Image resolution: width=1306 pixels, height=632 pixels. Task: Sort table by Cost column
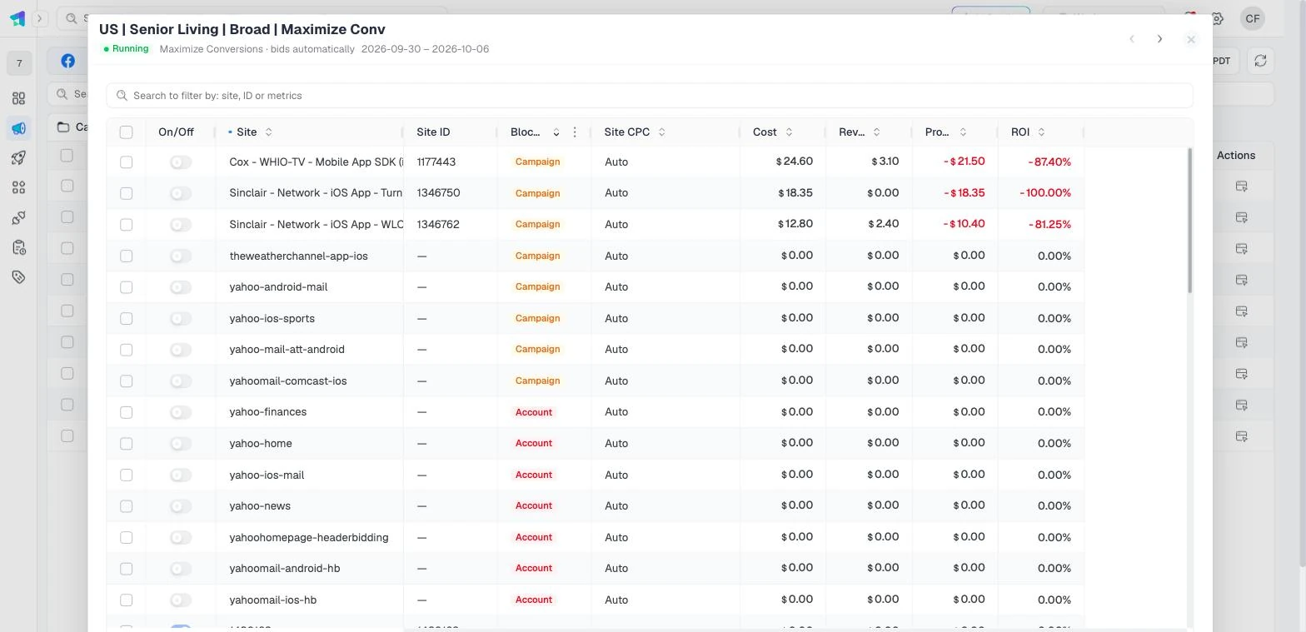click(789, 132)
